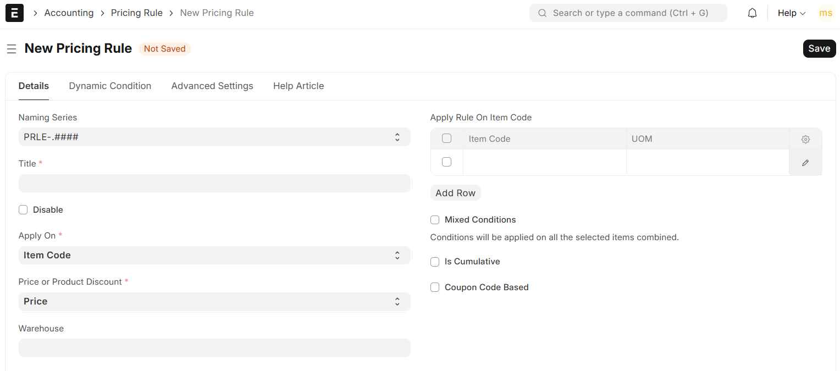Click the magnifier icon in the search bar
The image size is (840, 371).
pos(542,13)
